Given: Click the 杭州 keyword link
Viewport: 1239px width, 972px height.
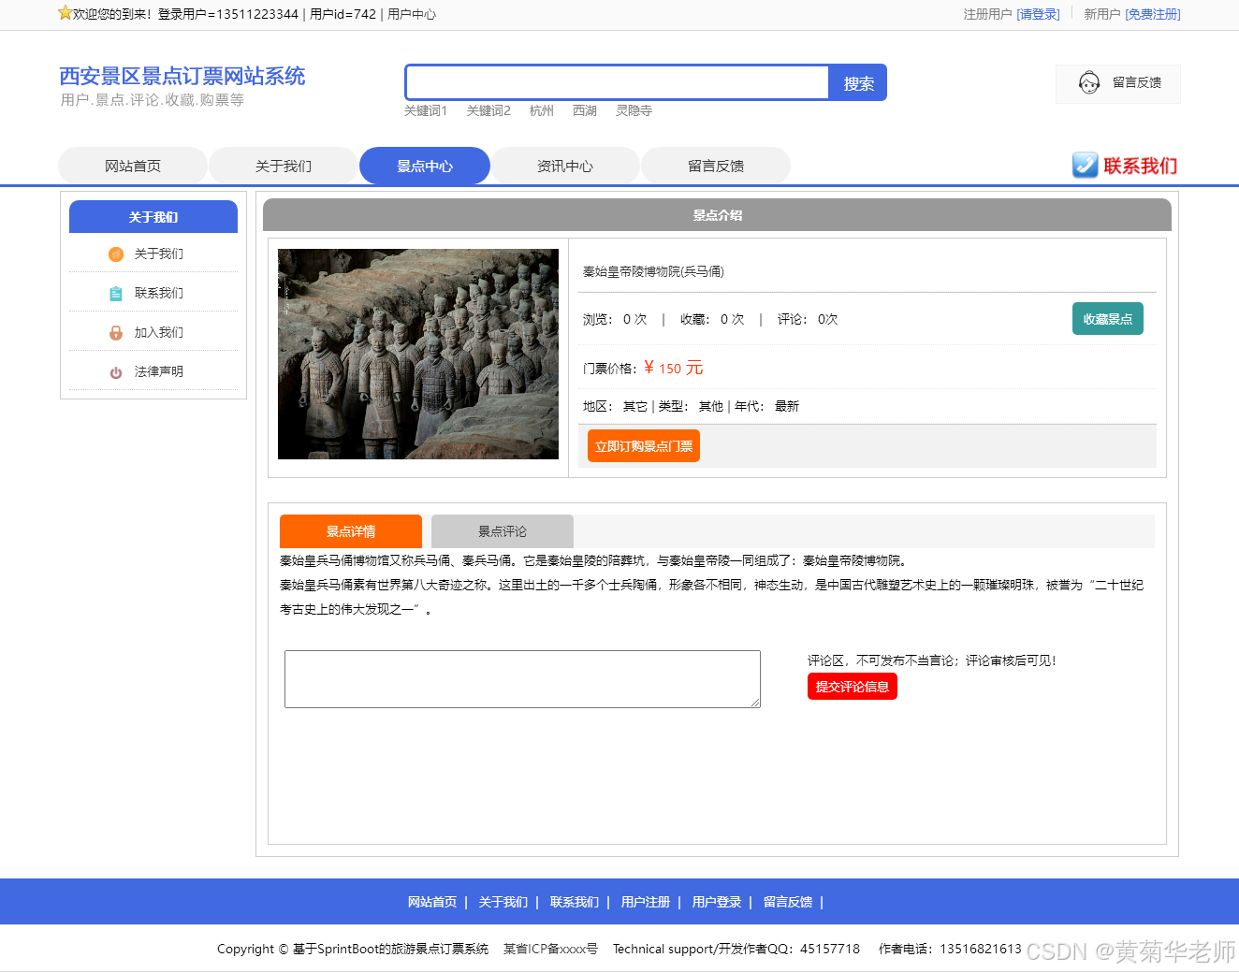Looking at the screenshot, I should coord(541,110).
